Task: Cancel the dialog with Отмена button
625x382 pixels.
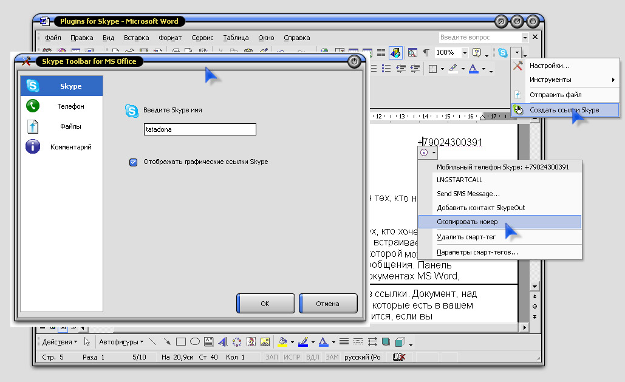Action: pyautogui.click(x=327, y=304)
